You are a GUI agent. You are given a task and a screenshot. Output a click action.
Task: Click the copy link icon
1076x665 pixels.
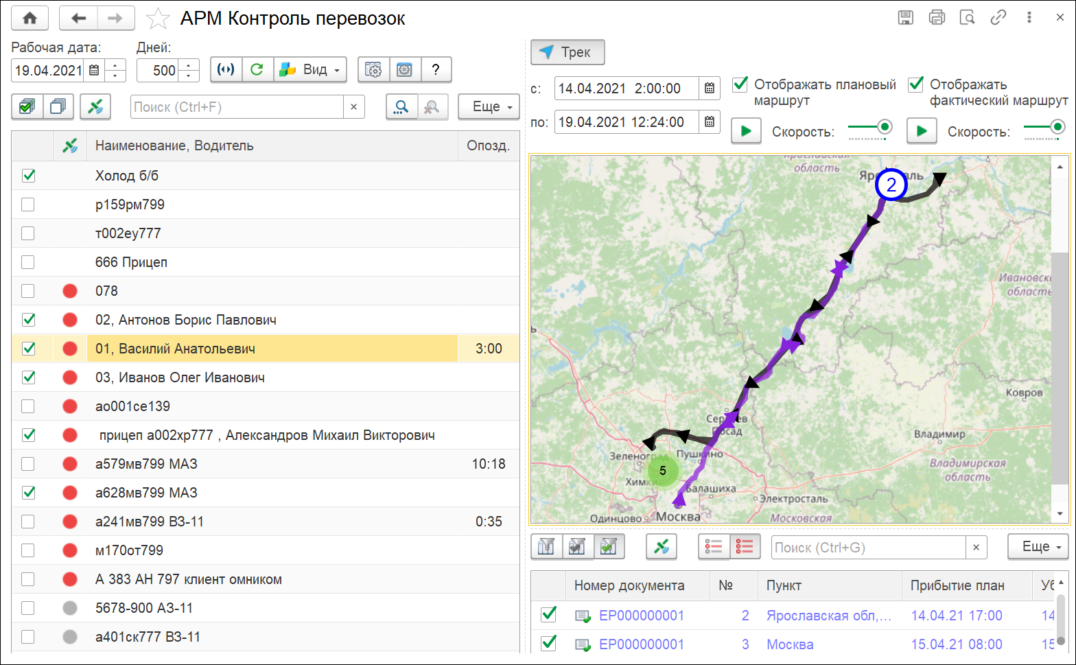(998, 18)
